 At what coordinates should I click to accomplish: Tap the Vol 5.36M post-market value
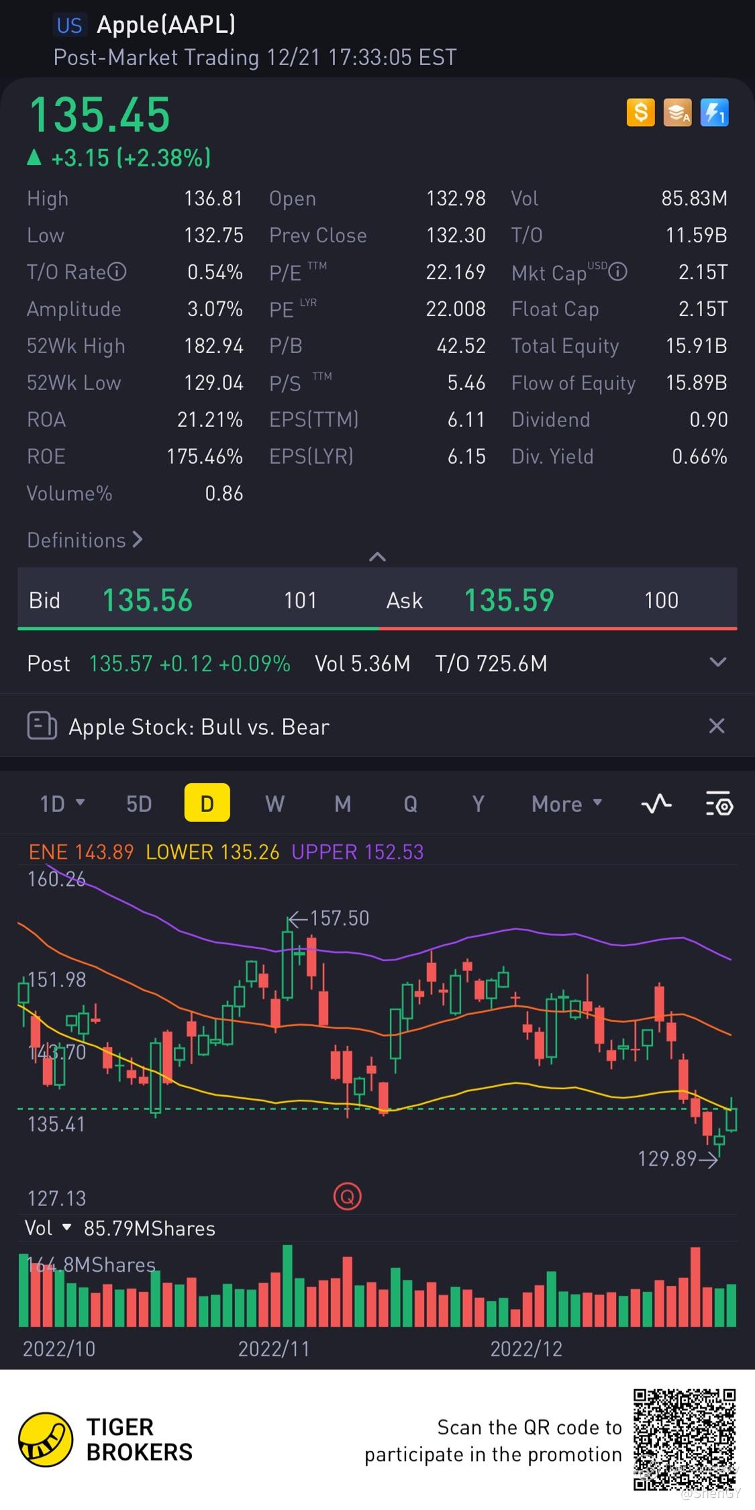tap(362, 664)
